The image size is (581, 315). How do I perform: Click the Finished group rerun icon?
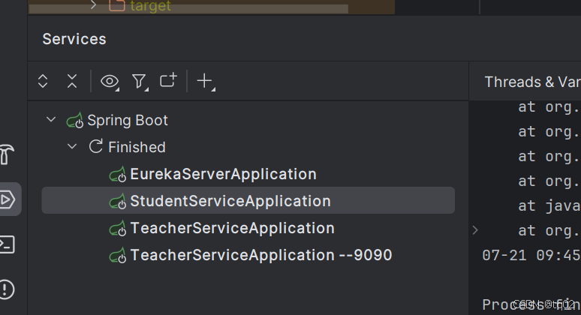coord(95,146)
